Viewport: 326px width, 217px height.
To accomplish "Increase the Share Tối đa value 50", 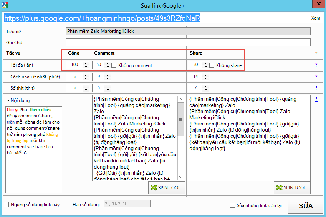I will (205, 63).
